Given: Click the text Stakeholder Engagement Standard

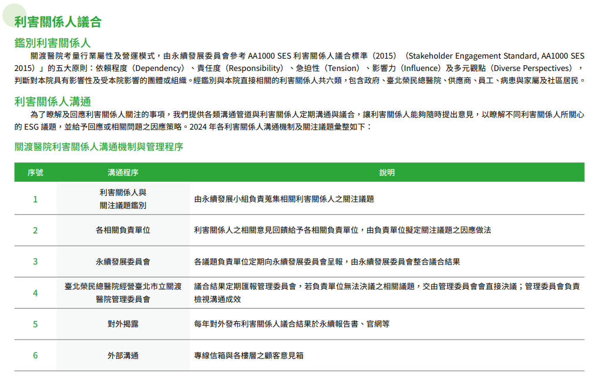Looking at the screenshot, I should pos(473,56).
